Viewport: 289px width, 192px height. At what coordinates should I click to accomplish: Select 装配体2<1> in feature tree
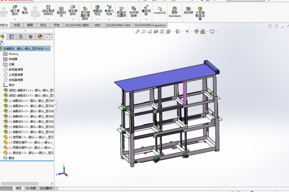point(28,101)
